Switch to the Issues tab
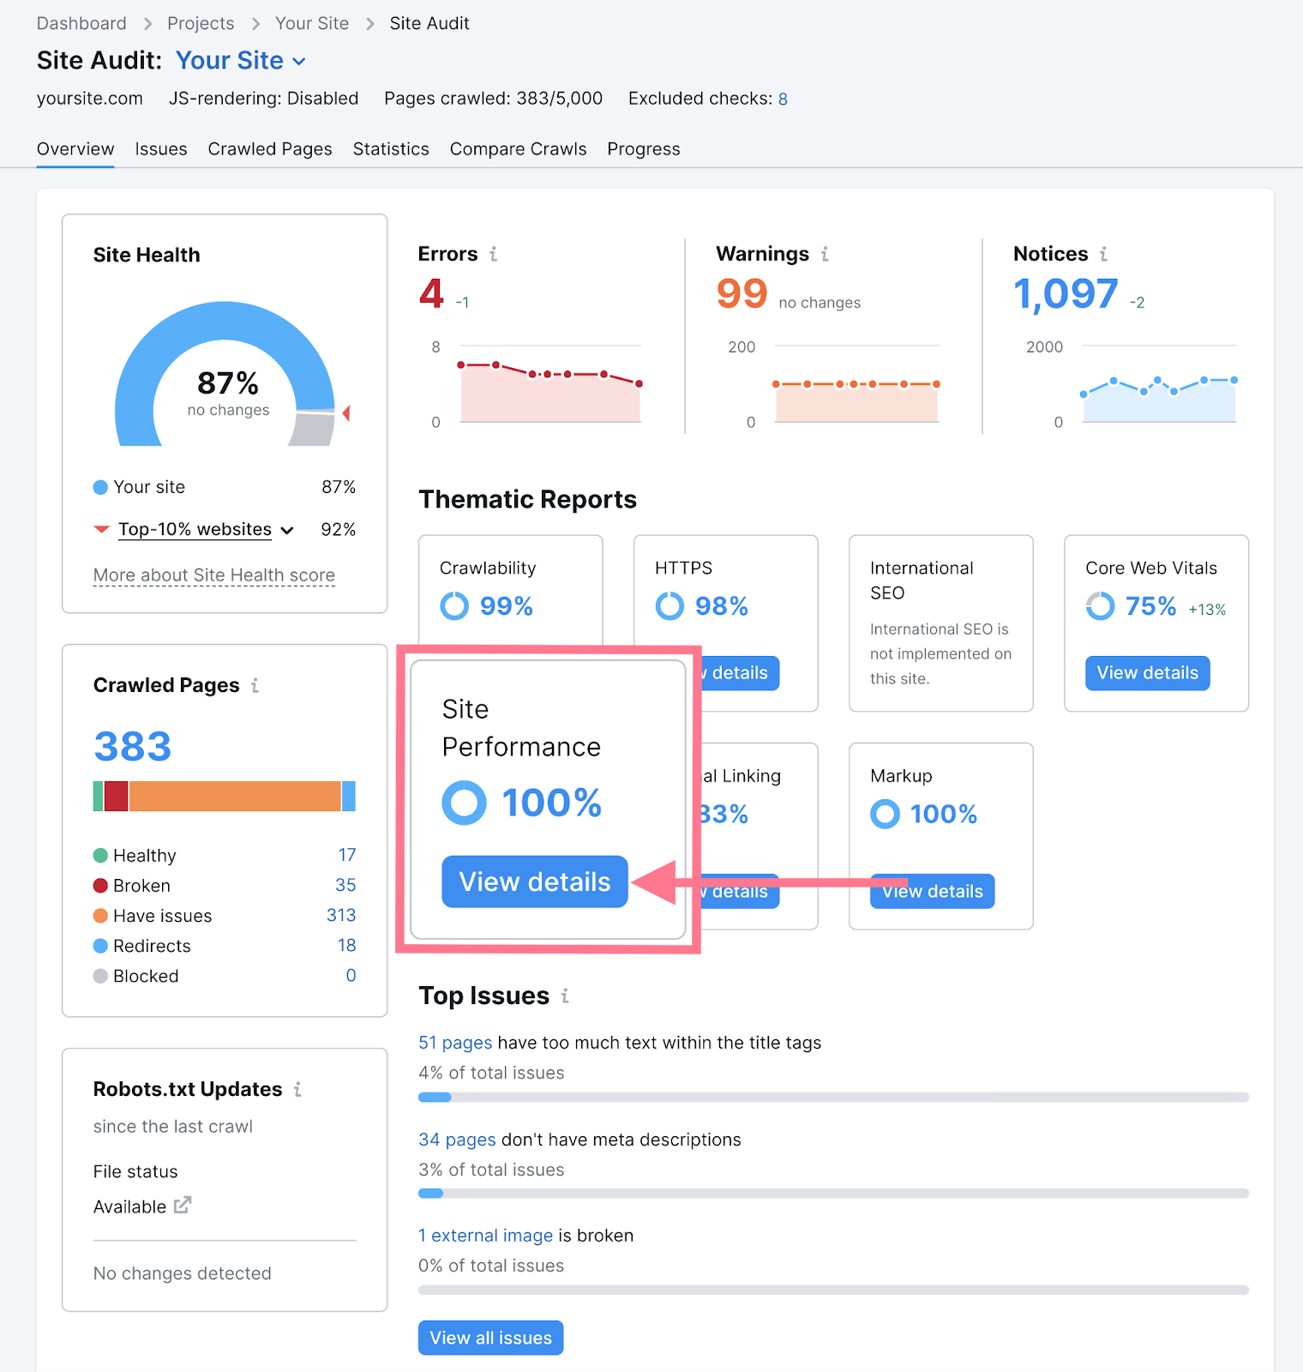The height and width of the screenshot is (1372, 1303). [x=161, y=149]
